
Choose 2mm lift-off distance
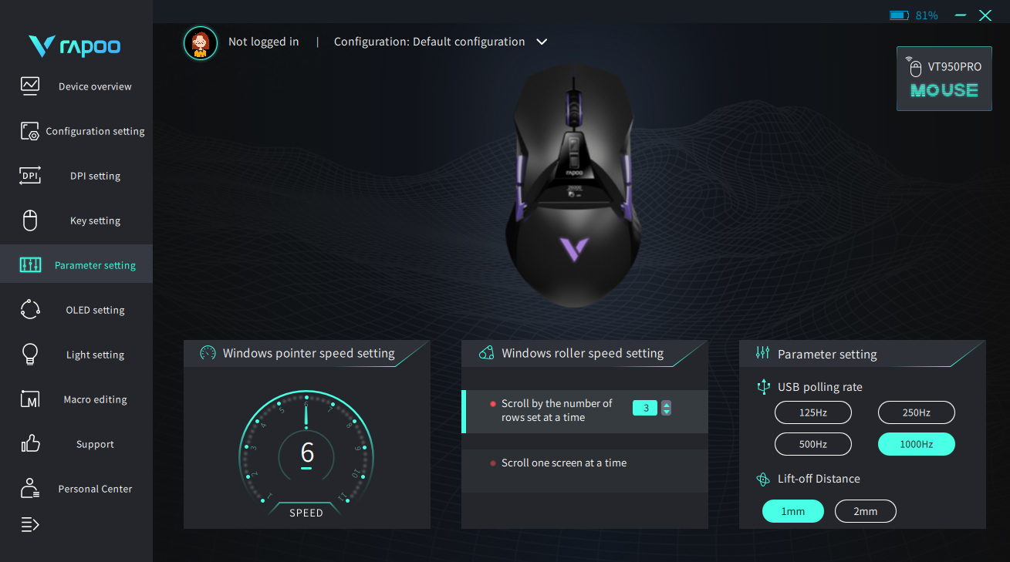coord(866,511)
